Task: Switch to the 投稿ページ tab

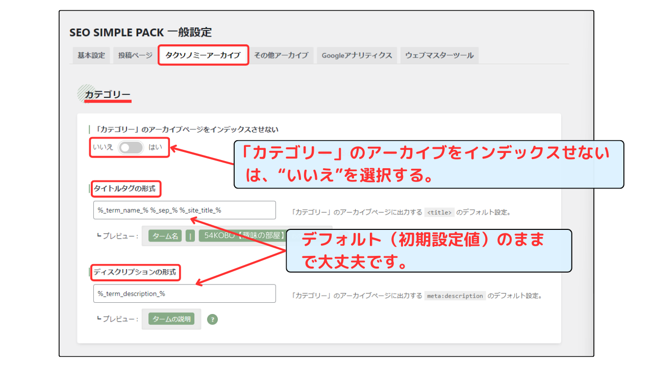Action: point(135,56)
